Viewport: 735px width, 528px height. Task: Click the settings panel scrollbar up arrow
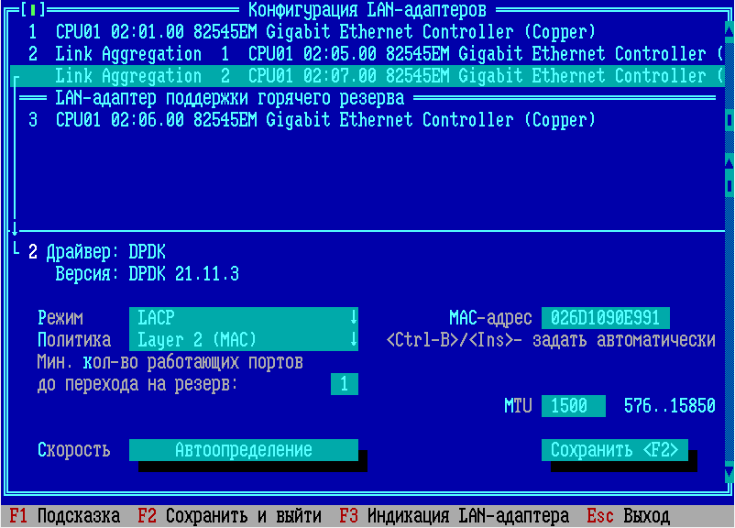[x=730, y=163]
